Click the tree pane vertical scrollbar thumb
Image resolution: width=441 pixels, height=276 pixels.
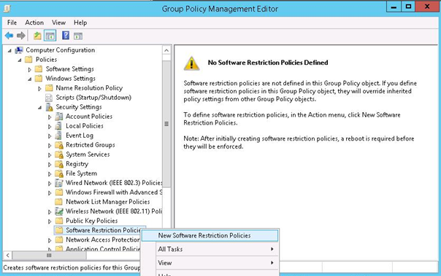166,124
